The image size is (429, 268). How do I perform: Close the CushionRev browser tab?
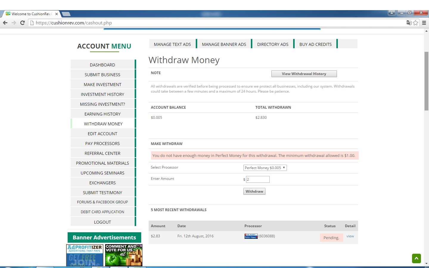[x=57, y=14]
